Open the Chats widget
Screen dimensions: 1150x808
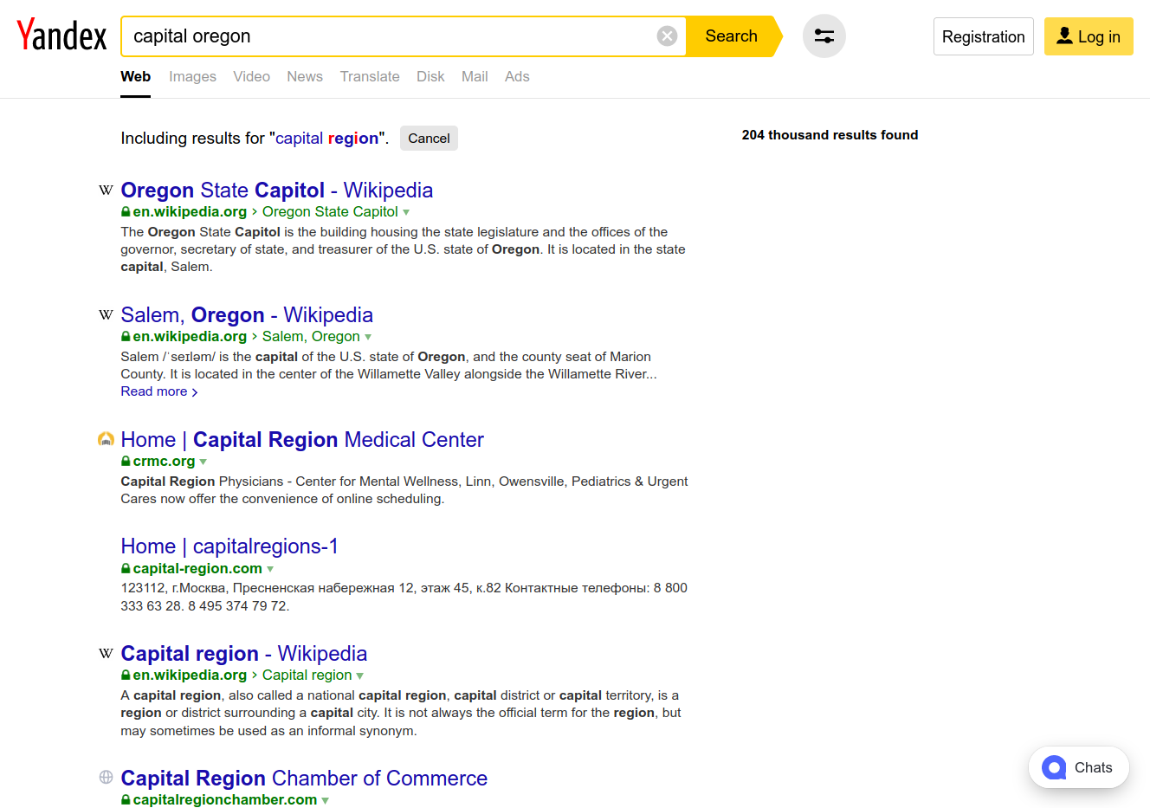click(x=1079, y=767)
